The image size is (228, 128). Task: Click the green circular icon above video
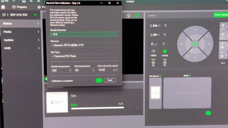click(137, 15)
